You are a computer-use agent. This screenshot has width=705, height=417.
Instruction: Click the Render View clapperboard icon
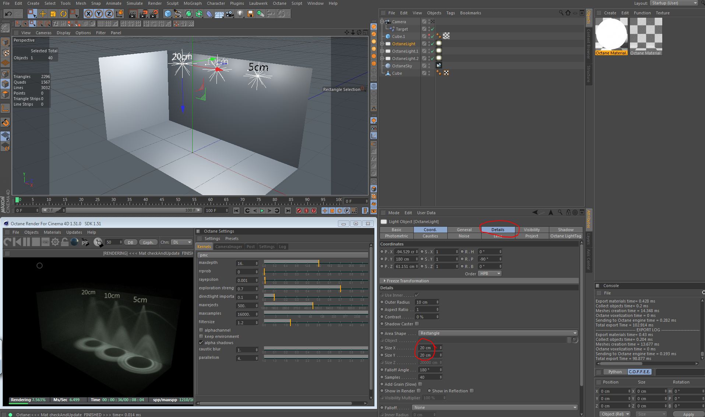pos(133,14)
